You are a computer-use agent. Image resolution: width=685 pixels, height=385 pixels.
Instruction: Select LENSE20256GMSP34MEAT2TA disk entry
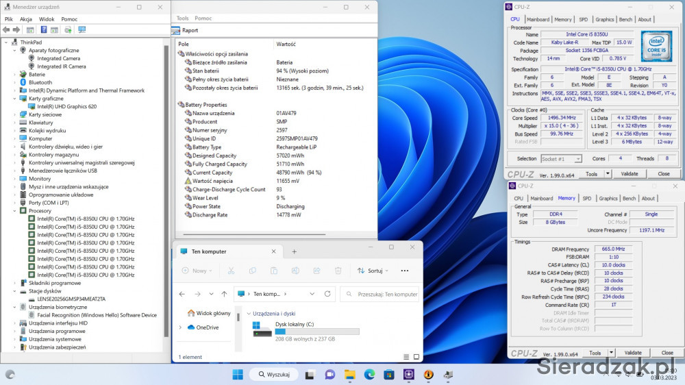71,299
